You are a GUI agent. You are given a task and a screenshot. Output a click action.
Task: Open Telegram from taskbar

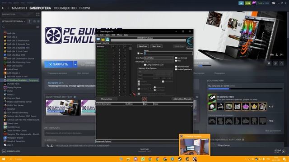[x=172, y=159]
